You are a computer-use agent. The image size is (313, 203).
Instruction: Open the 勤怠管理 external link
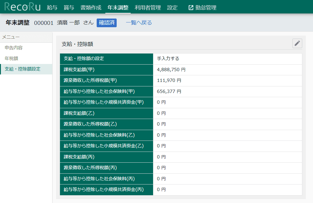click(202, 7)
